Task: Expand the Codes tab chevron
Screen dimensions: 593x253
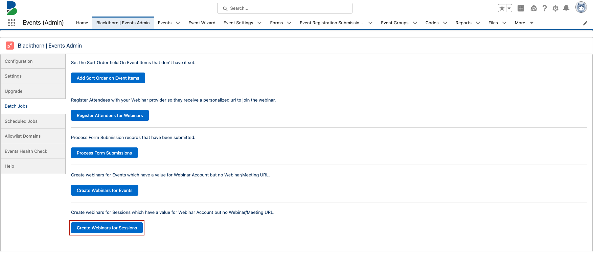Action: [445, 23]
